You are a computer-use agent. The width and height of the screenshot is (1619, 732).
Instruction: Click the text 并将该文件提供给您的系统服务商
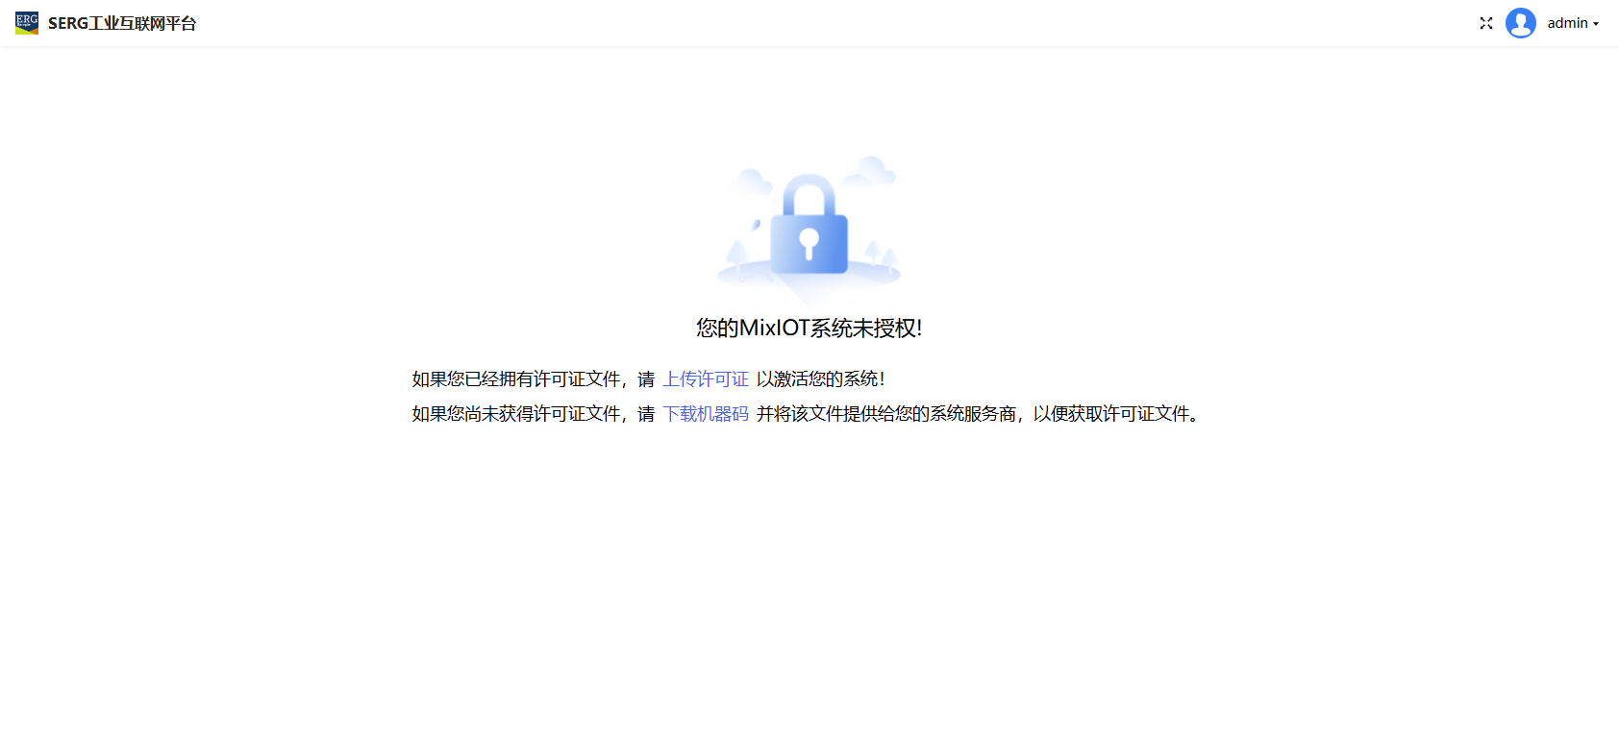pyautogui.click(x=886, y=414)
